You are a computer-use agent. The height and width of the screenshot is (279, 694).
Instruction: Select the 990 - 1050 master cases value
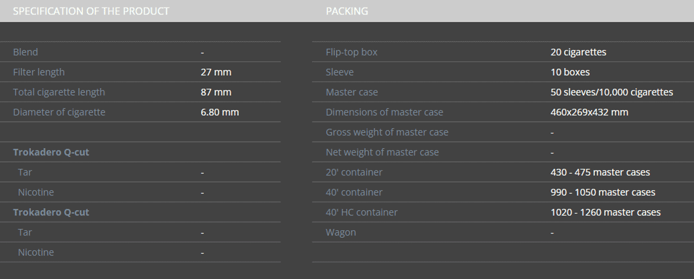603,192
